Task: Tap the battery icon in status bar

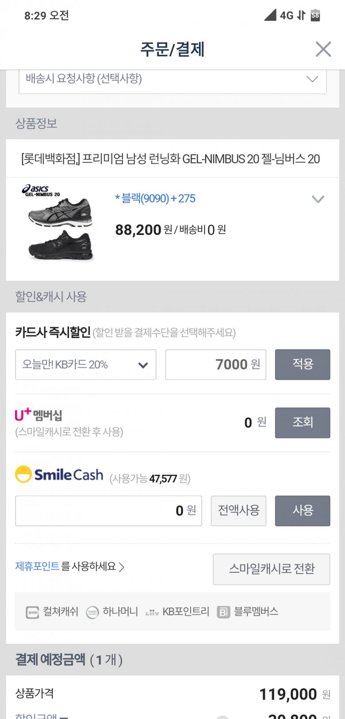Action: pyautogui.click(x=315, y=15)
